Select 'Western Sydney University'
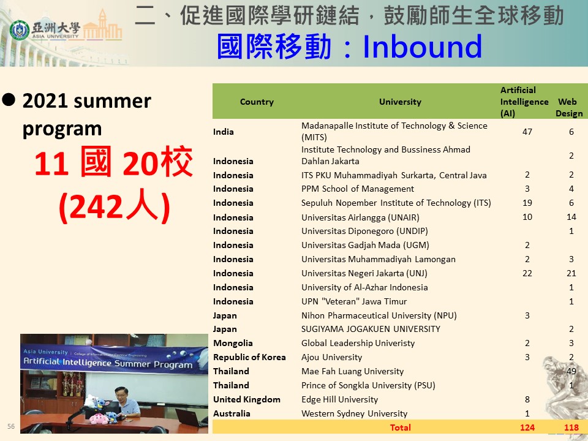This screenshot has width=588, height=441. [355, 413]
